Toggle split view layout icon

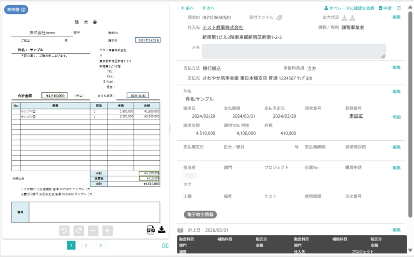[x=165, y=246]
